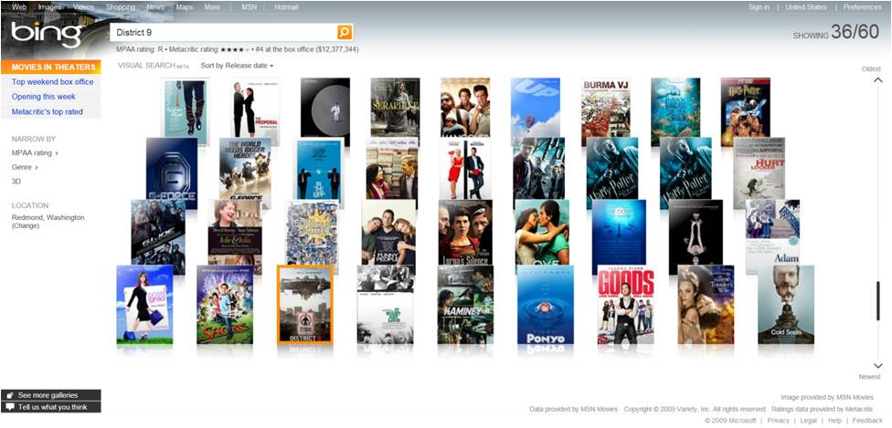The image size is (892, 428).
Task: Click Change under Redmond, Washington location
Action: (x=26, y=225)
